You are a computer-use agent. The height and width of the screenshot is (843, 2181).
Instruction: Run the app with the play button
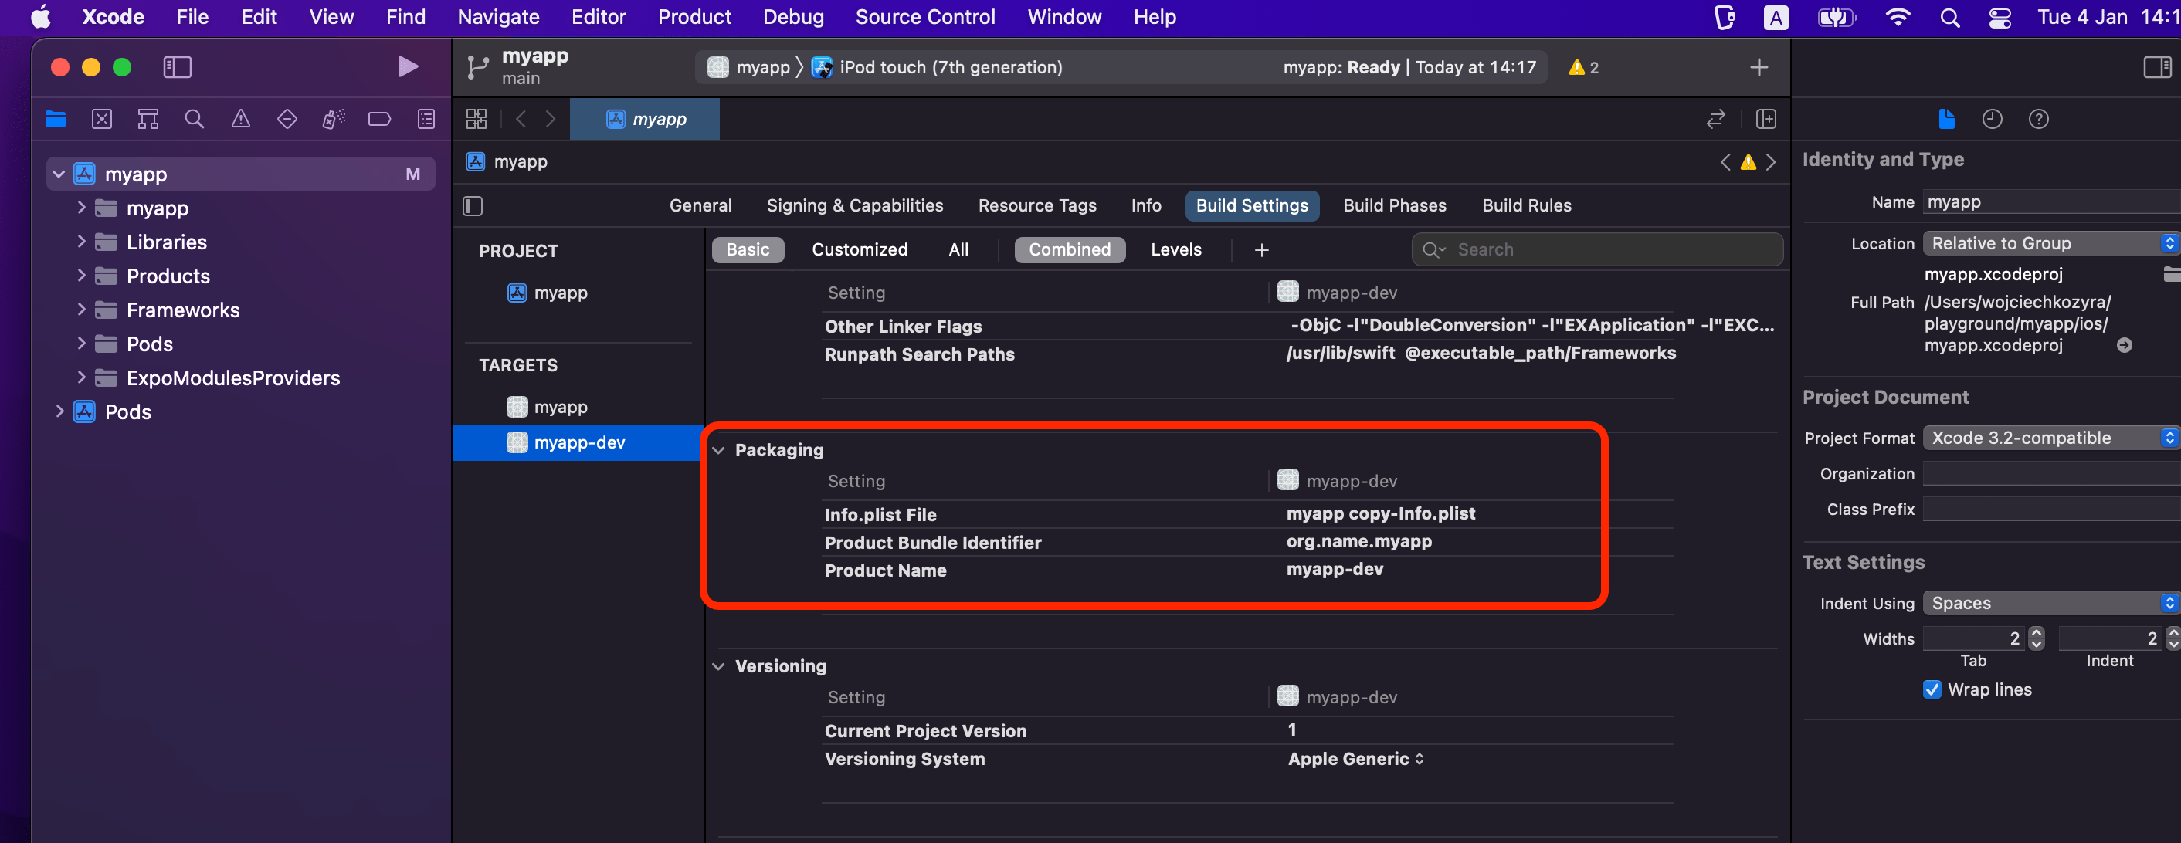pyautogui.click(x=407, y=67)
